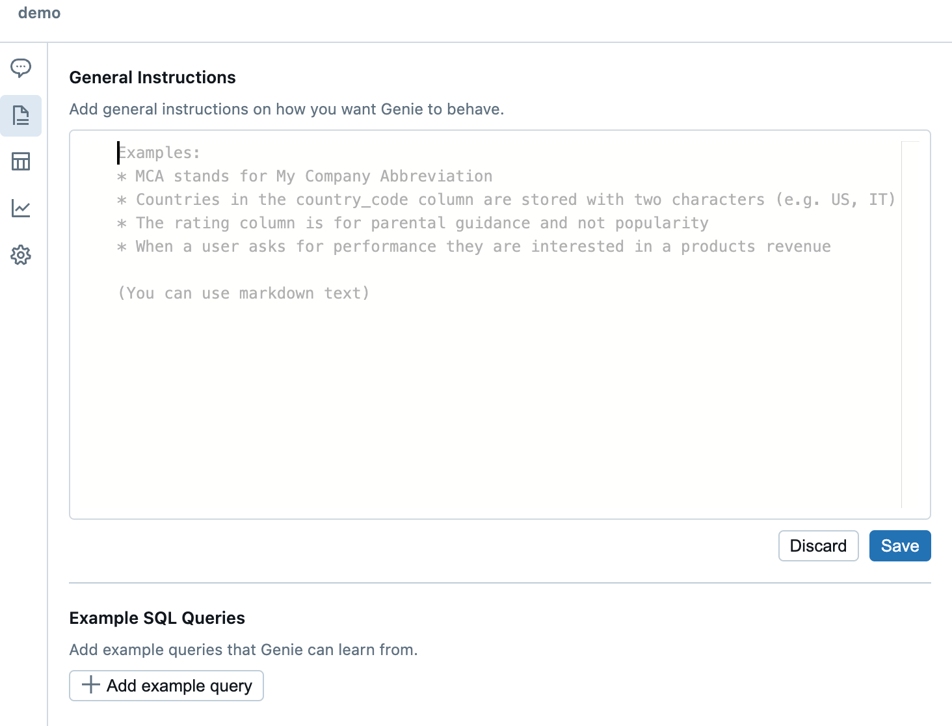Navigate to chats using speech bubble icon
This screenshot has height=726, width=952.
(21, 68)
